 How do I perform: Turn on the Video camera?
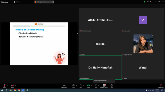click(12, 86)
